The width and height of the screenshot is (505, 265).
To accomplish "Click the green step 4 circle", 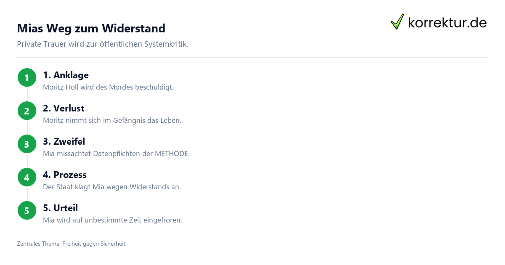I will point(27,178).
